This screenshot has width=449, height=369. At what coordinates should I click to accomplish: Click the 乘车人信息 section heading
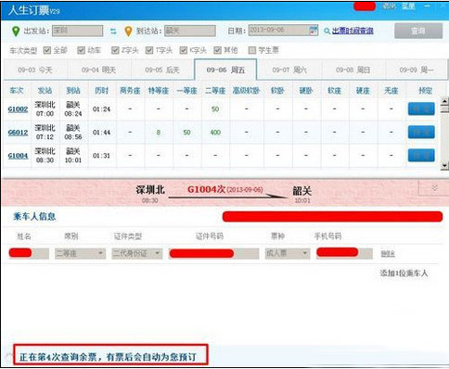pos(34,216)
